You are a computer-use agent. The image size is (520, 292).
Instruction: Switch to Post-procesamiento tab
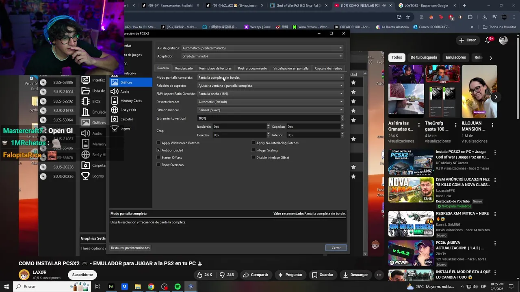pyautogui.click(x=252, y=68)
